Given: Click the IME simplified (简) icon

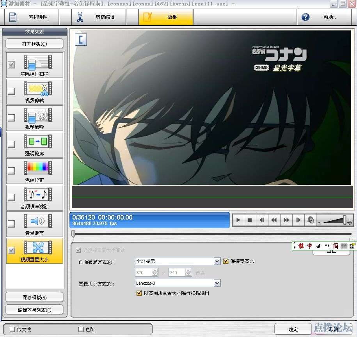Looking at the screenshot, I should (x=336, y=246).
